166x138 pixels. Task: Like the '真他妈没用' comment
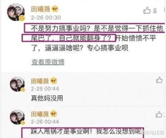(x=159, y=80)
